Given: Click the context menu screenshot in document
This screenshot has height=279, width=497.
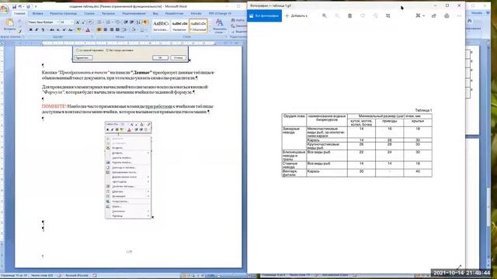Looking at the screenshot, I should [x=128, y=170].
